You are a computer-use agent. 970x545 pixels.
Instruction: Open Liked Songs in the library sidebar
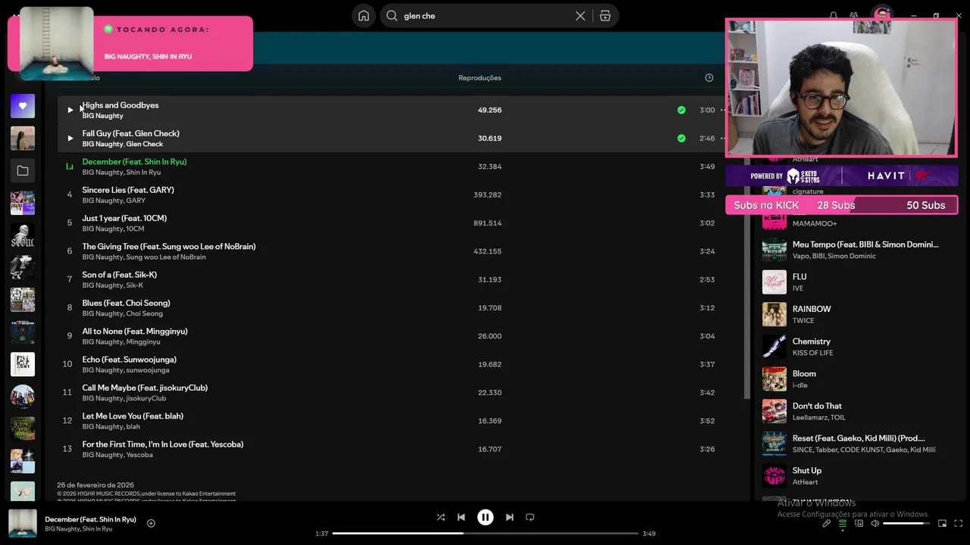pos(23,106)
